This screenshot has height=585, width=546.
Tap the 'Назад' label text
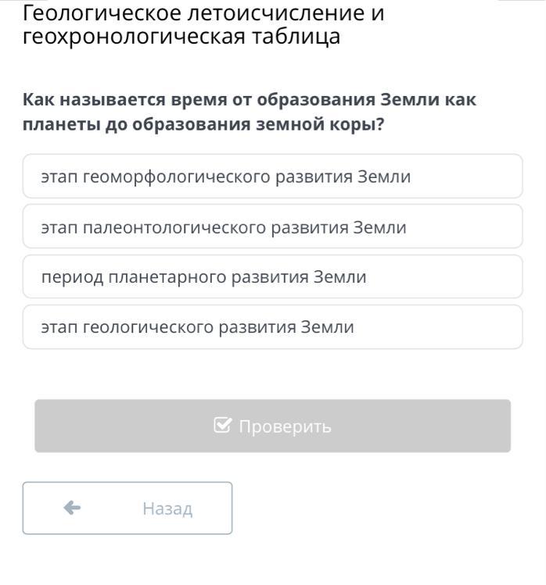pyautogui.click(x=167, y=508)
